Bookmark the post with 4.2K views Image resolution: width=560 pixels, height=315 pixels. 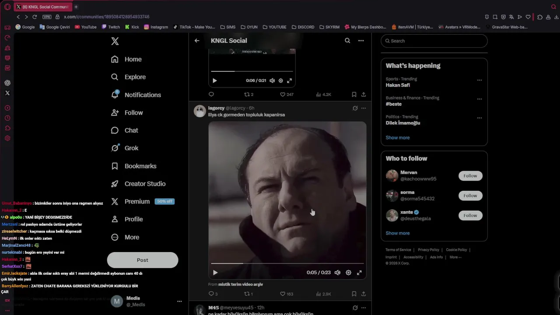[354, 94]
